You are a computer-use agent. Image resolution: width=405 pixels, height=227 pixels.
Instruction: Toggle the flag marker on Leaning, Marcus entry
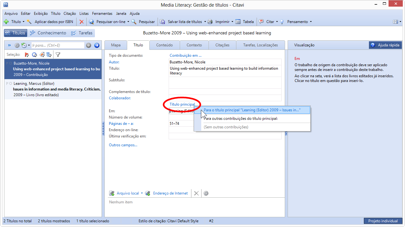[x=7, y=84]
